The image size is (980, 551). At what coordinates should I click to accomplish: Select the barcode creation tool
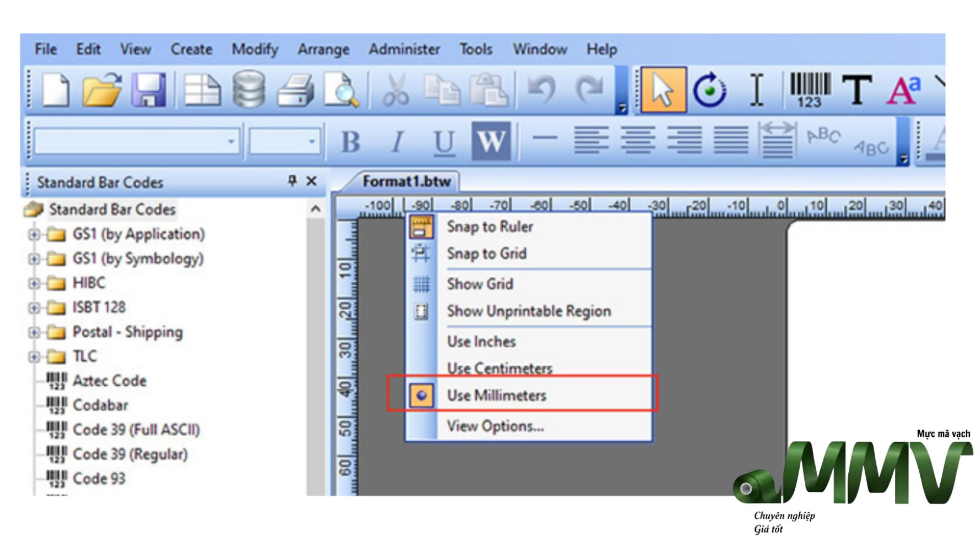pos(810,90)
